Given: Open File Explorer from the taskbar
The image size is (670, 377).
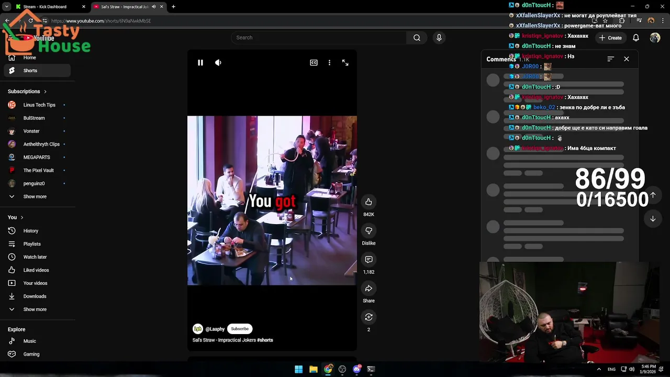Looking at the screenshot, I should coord(313,369).
